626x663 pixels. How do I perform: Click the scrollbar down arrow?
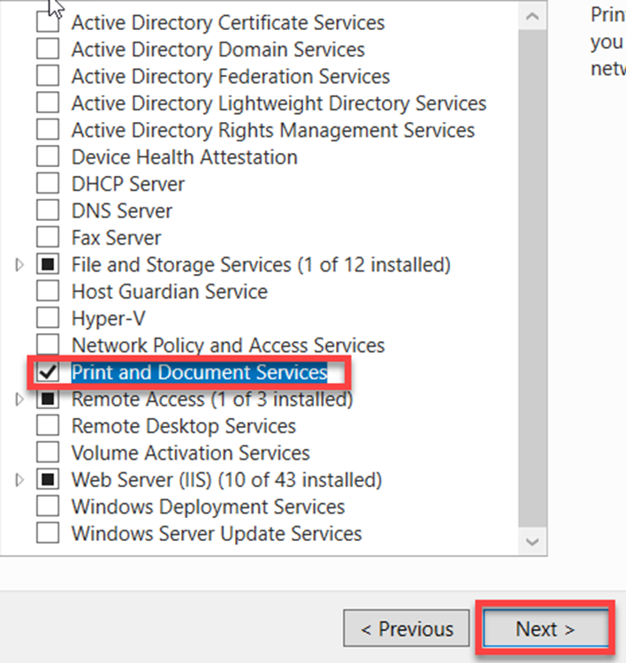[533, 541]
